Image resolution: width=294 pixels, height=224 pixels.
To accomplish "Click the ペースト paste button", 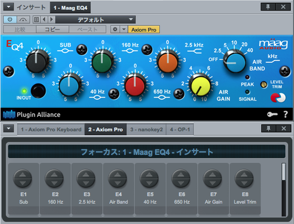I will pyautogui.click(x=88, y=29).
